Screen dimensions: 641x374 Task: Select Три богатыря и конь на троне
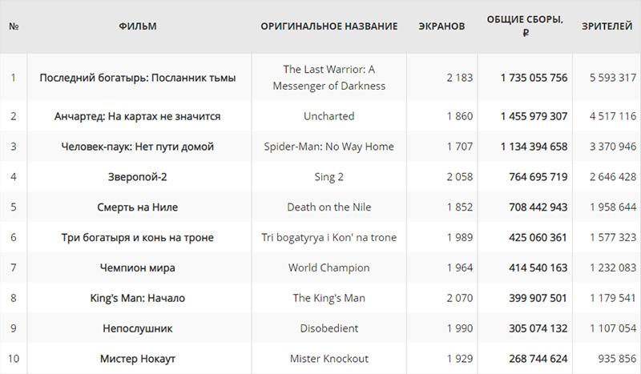click(x=137, y=237)
